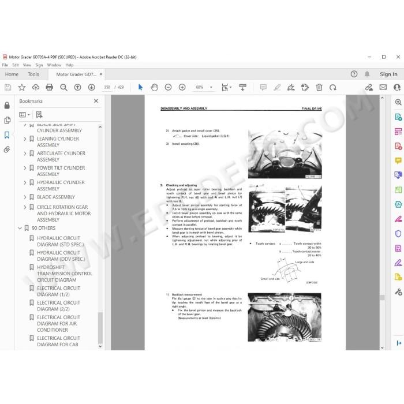Viewport: 404px width, 404px height.
Task: Open the File menu
Action: tap(5, 65)
